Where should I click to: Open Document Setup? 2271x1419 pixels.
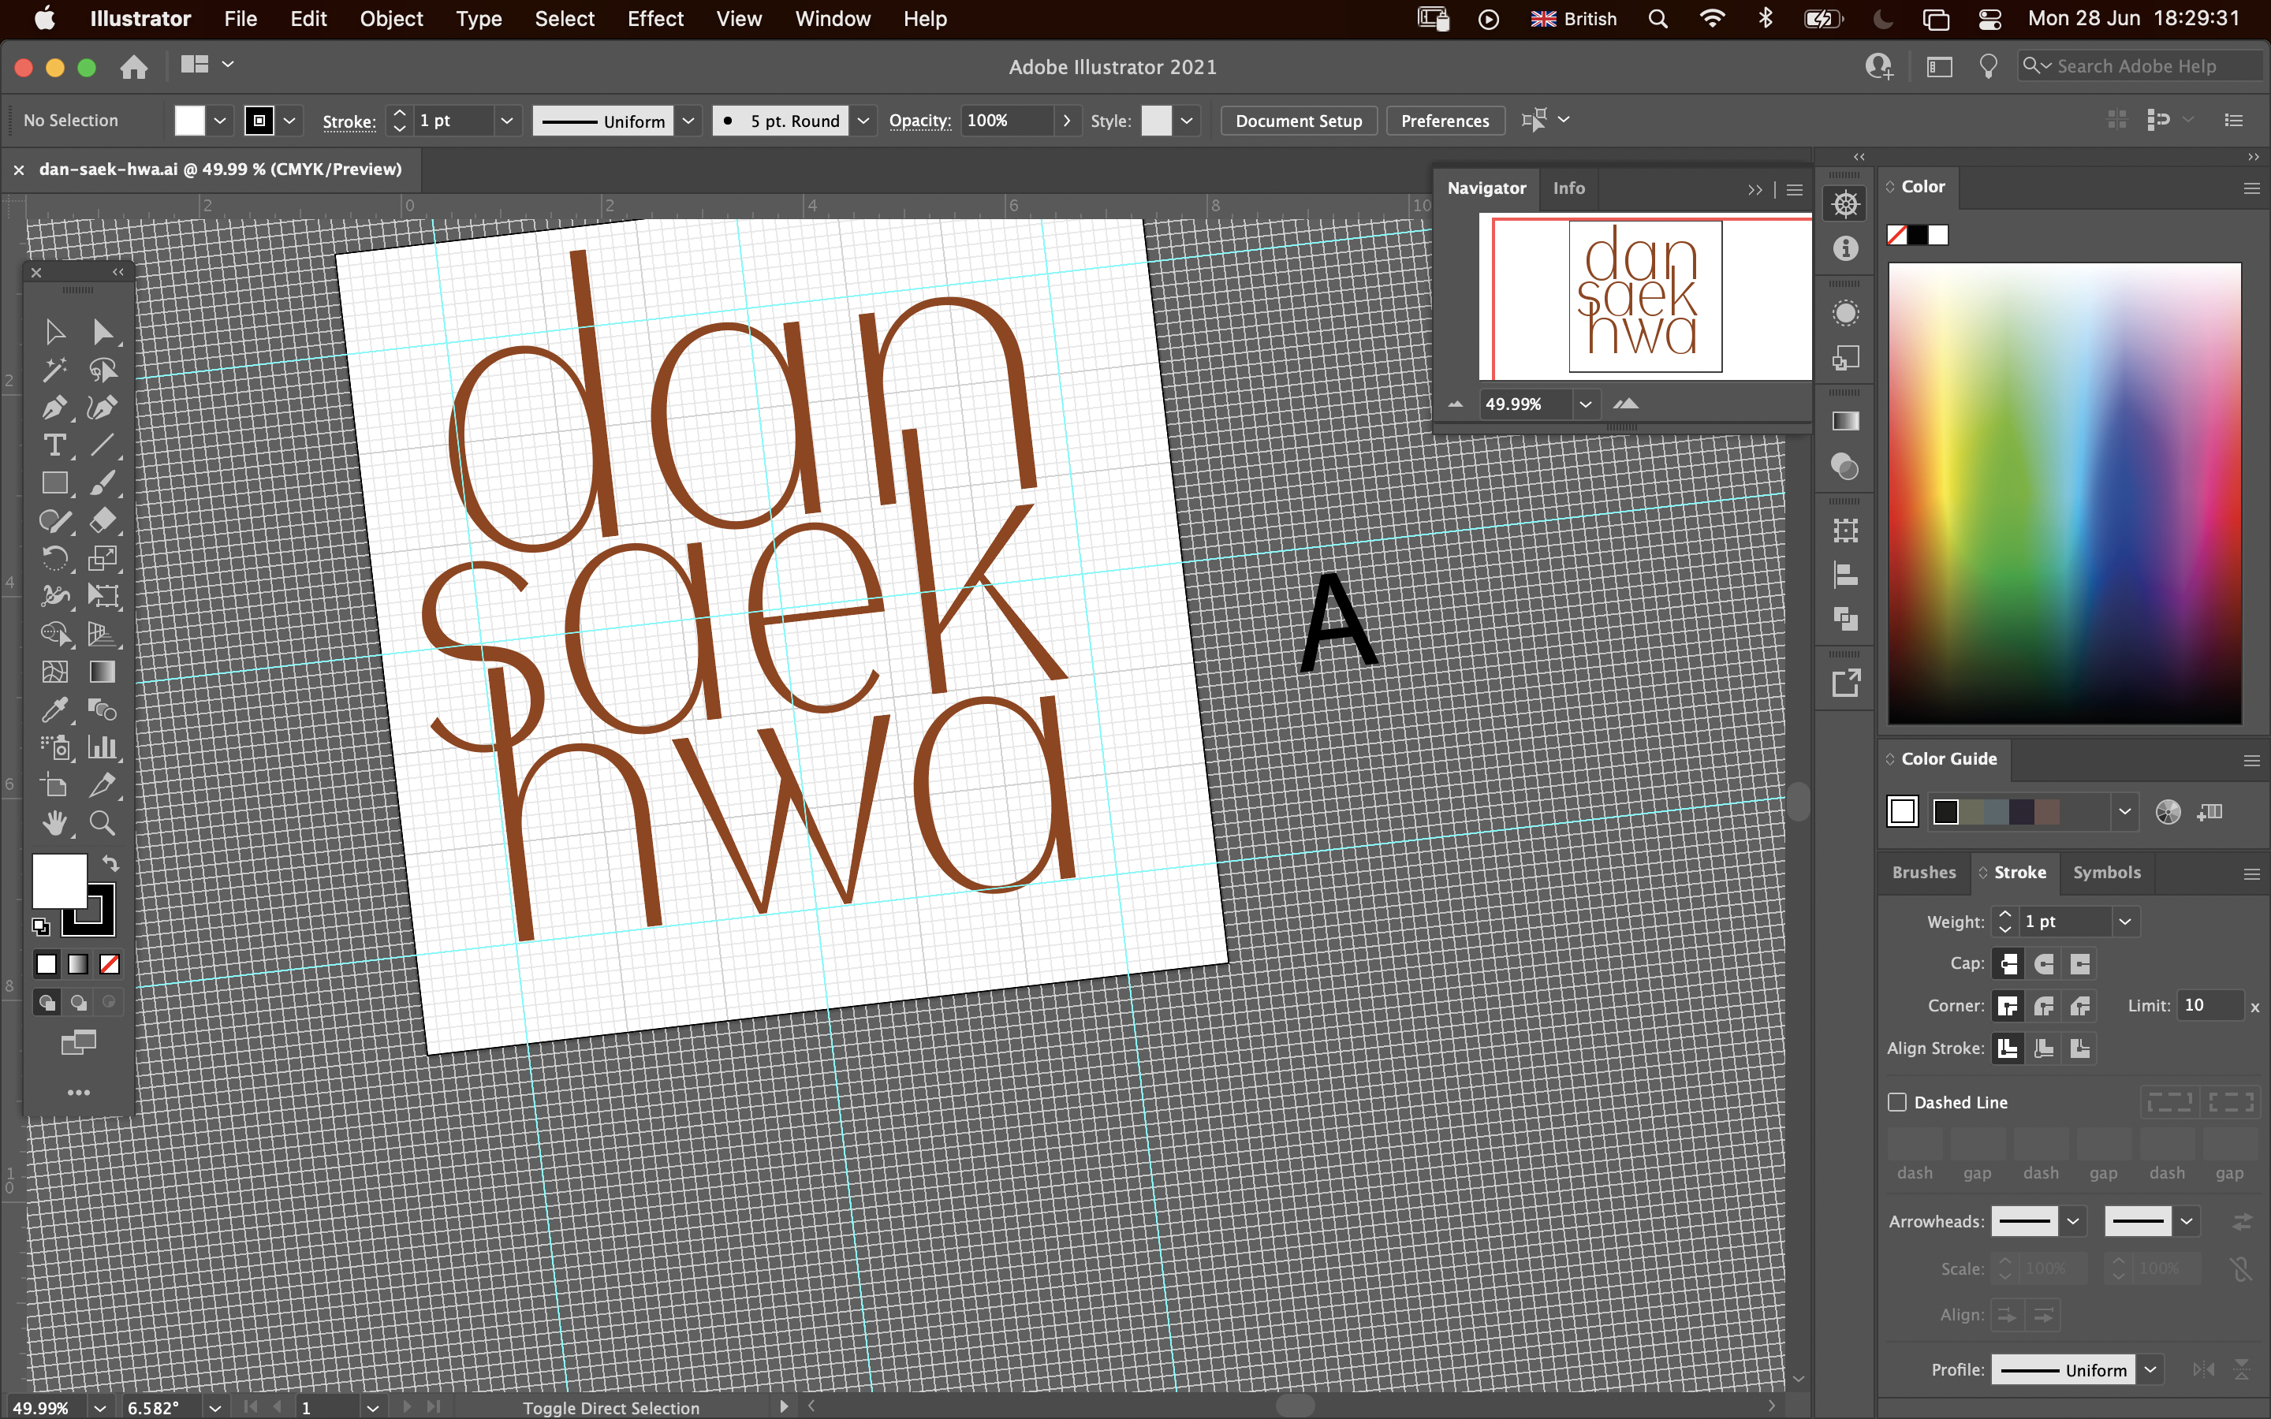click(x=1297, y=120)
